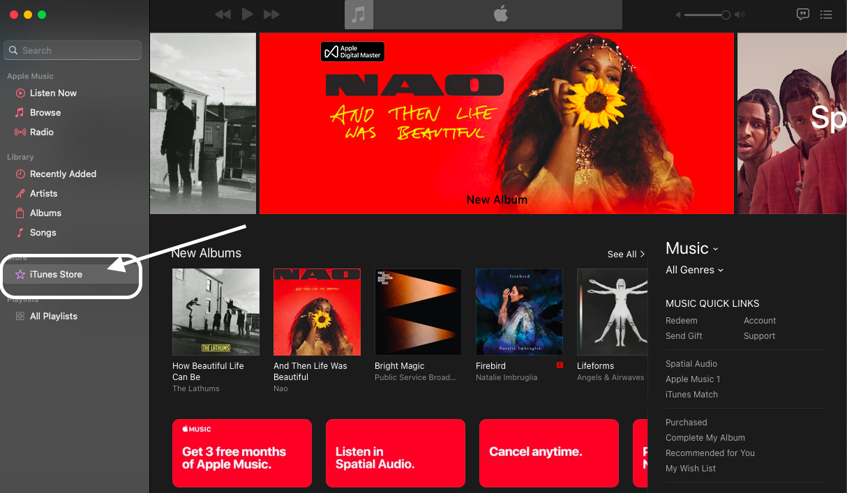Select Songs in the Library section
The image size is (847, 493).
coord(43,232)
